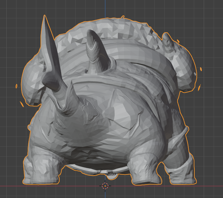Click the stray orange outline fragment at far left

click(16, 86)
